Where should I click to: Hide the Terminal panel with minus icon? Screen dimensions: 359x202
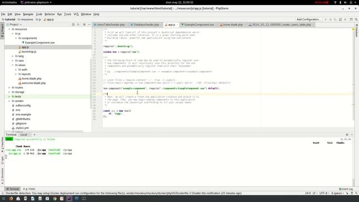tap(352, 135)
